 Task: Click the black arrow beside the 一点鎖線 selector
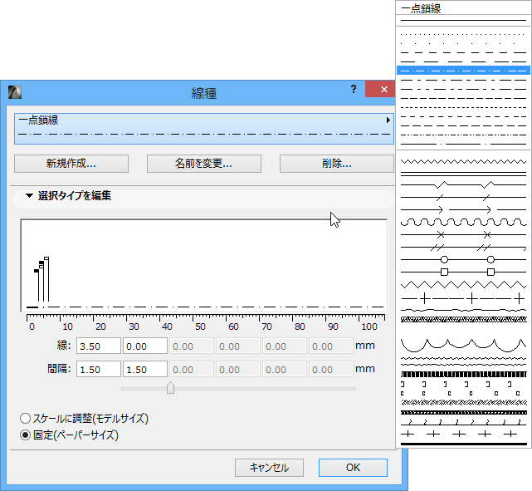tap(388, 120)
